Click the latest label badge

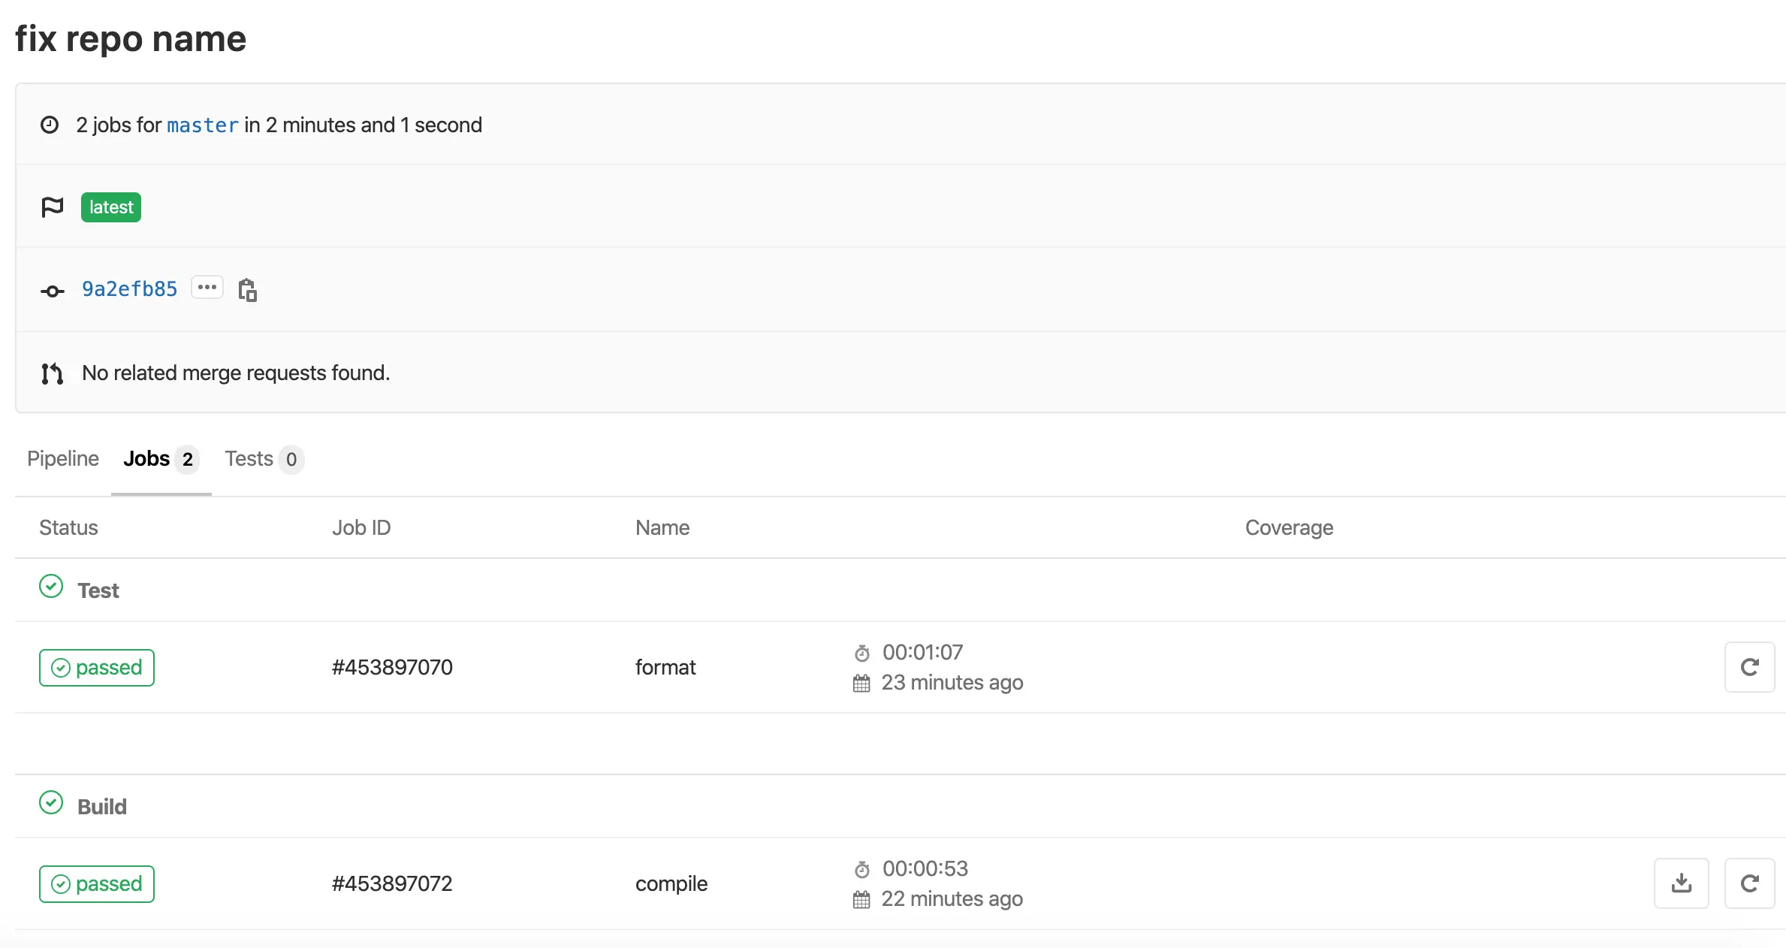click(111, 207)
